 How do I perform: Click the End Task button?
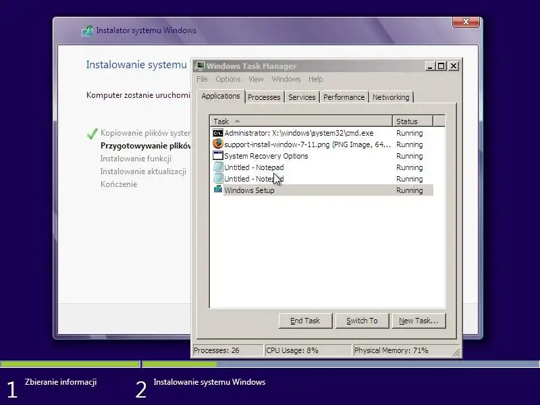pos(305,321)
